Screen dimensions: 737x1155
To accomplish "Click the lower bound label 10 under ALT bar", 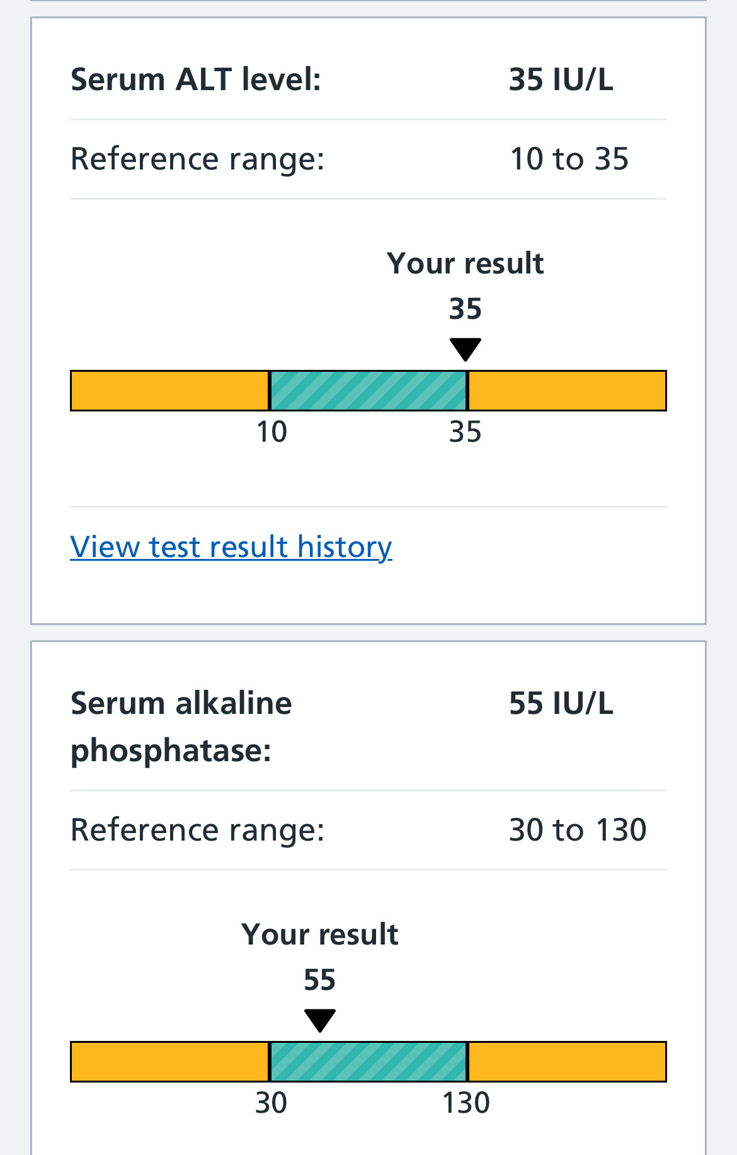I will (271, 432).
